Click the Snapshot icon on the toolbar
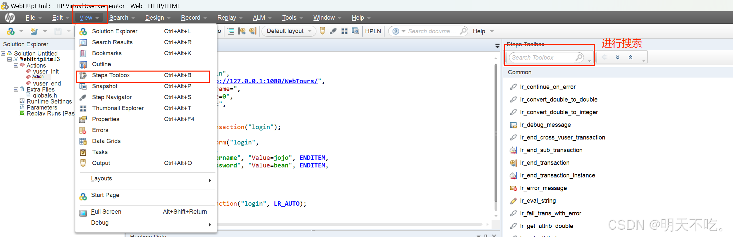The image size is (733, 237). click(355, 31)
